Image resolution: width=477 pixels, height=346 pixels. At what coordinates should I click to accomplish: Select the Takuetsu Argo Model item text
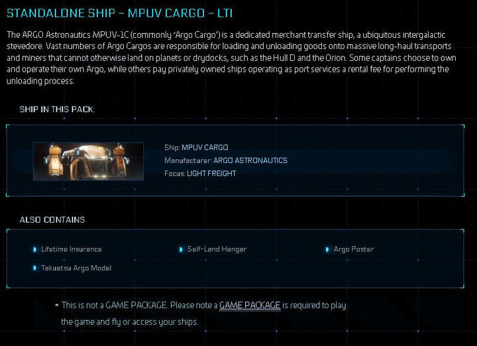click(76, 268)
